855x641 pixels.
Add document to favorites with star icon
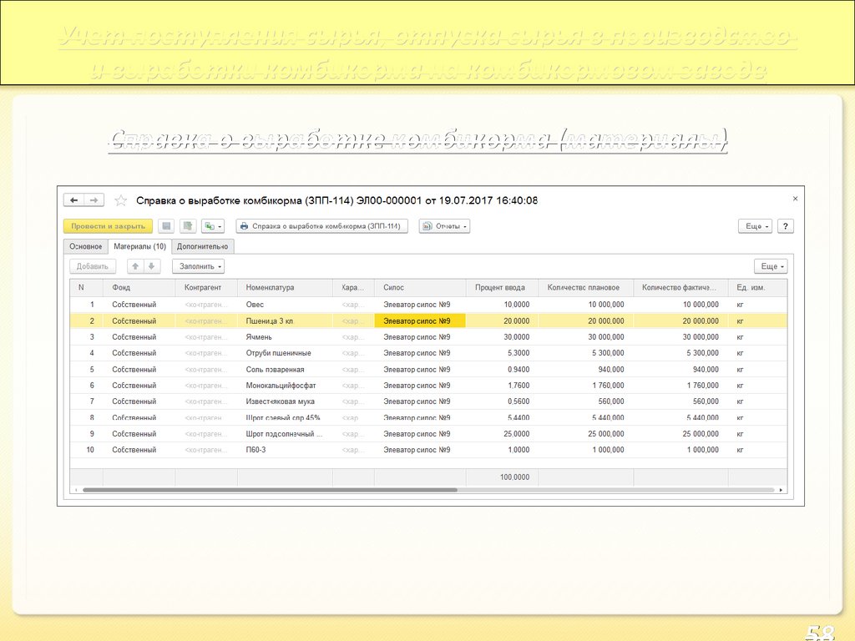point(121,200)
